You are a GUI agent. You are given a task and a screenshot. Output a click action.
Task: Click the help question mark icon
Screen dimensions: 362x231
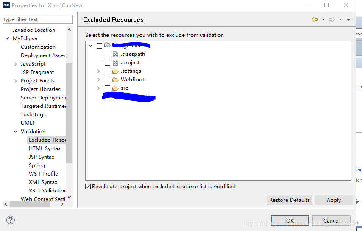click(x=11, y=220)
